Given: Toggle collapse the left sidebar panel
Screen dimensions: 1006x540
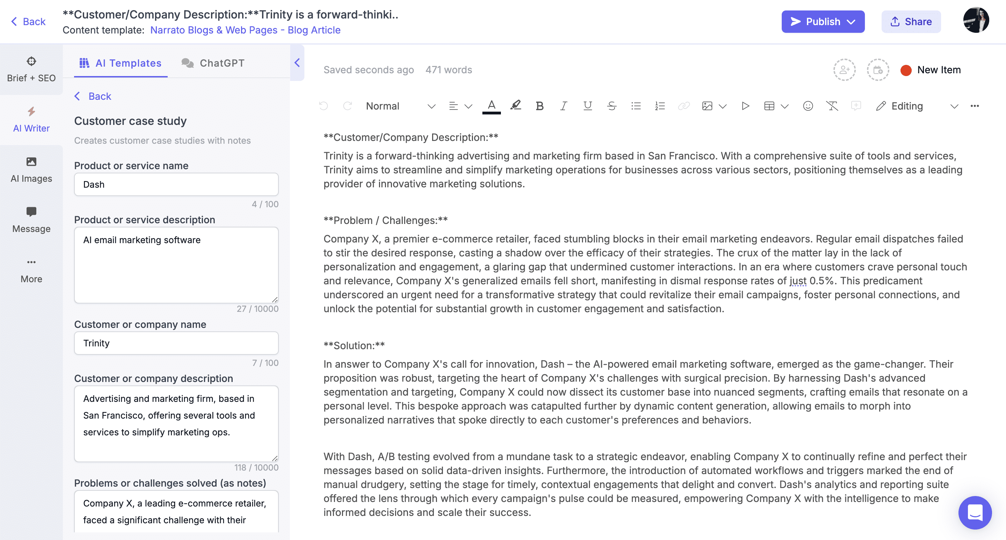Looking at the screenshot, I should pyautogui.click(x=298, y=62).
